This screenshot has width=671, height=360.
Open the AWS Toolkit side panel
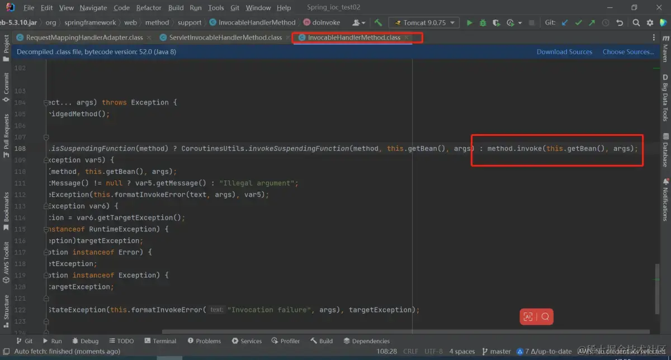(6, 262)
